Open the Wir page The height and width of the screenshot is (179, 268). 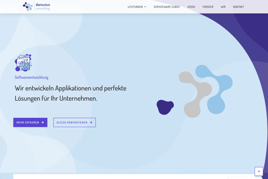click(x=223, y=7)
